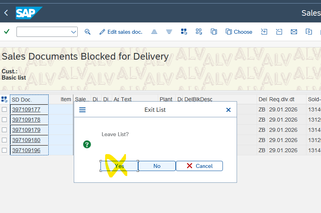The height and width of the screenshot is (213, 321).
Task: Open the Exit List dialog hamburger menu
Action: point(82,110)
